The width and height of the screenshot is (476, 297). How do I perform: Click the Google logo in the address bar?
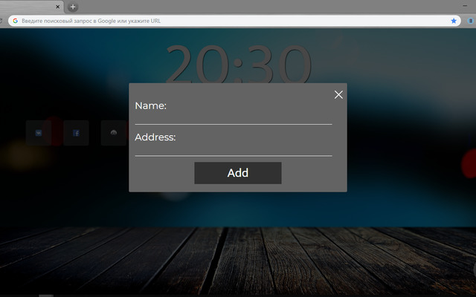coord(16,21)
